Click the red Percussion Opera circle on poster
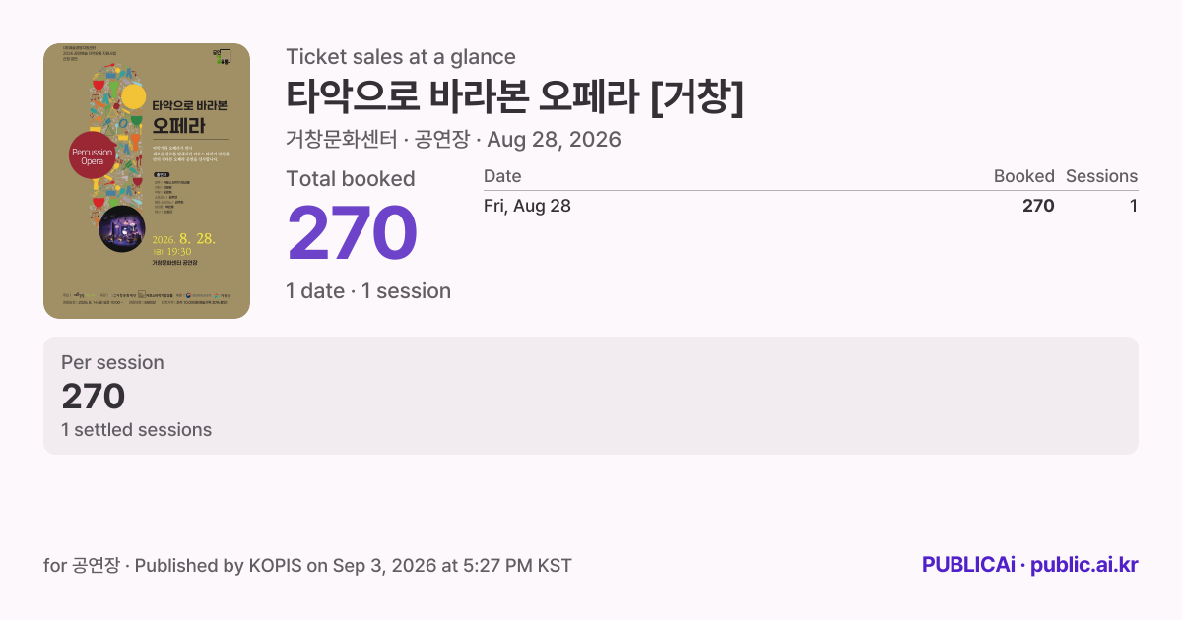The image size is (1182, 620). tap(94, 156)
